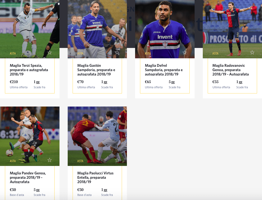The height and width of the screenshot is (200, 262).
Task: Star the Gastón Sampdoria jersey auction
Action: (117, 53)
